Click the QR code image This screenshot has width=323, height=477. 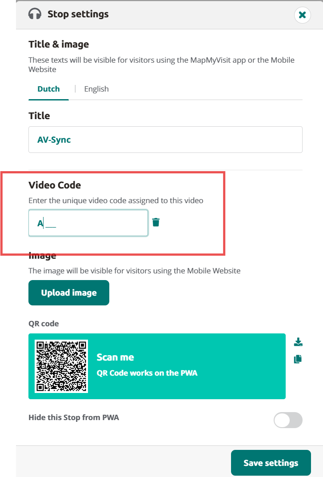click(61, 366)
